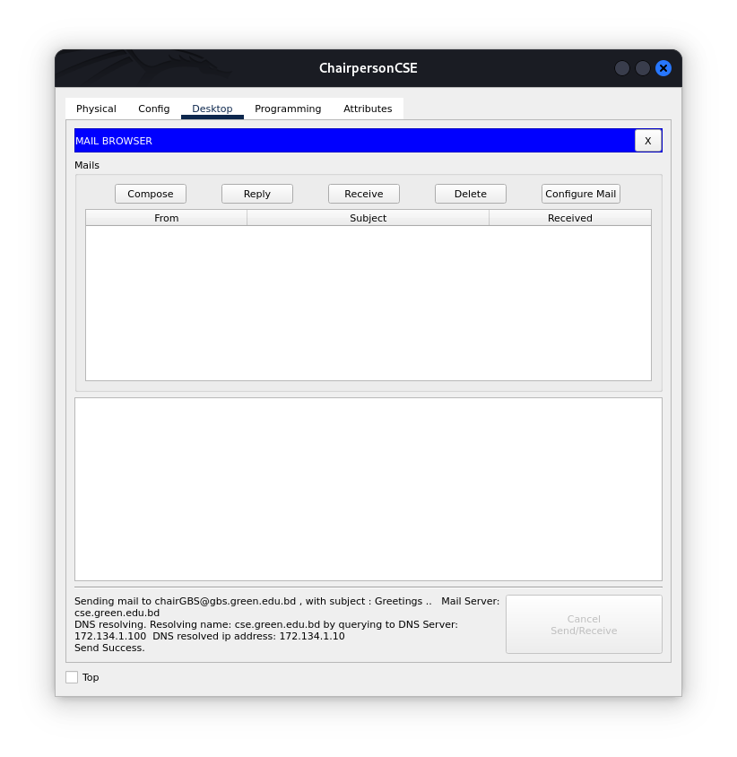Click the Compose button
Image resolution: width=737 pixels, height=757 pixels.
coord(150,194)
